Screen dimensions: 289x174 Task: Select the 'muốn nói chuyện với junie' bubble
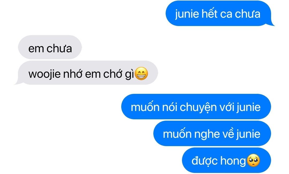(196, 107)
